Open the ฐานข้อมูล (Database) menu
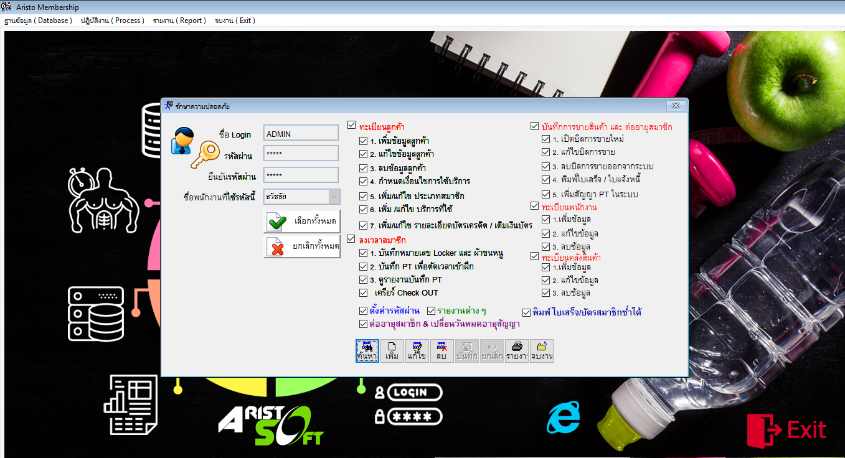 point(39,21)
